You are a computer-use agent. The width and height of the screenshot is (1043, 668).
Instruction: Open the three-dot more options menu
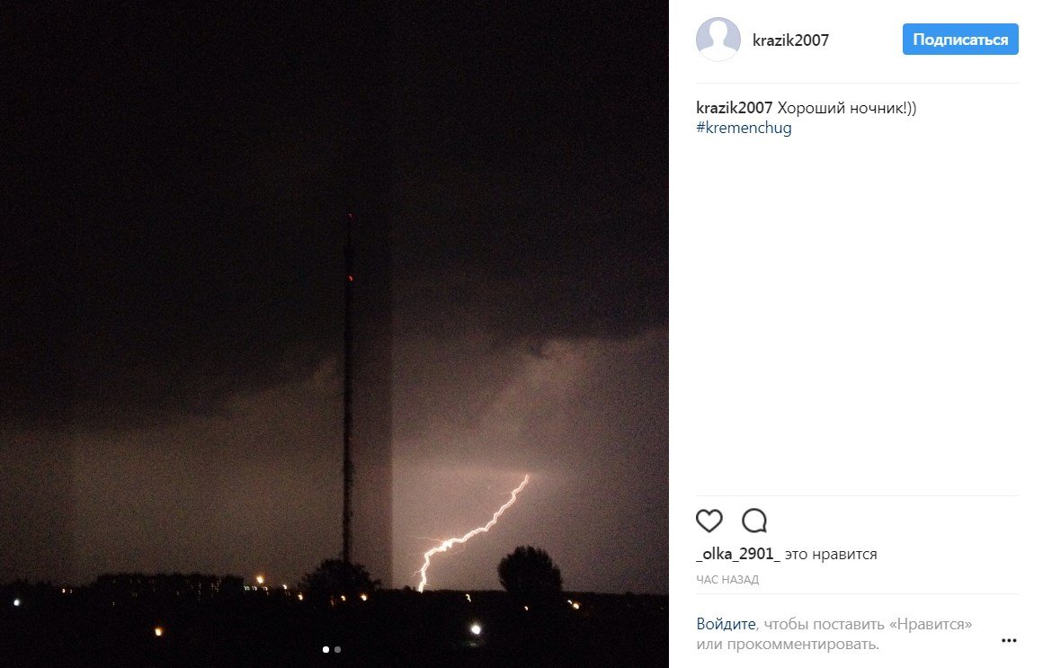pyautogui.click(x=1009, y=641)
